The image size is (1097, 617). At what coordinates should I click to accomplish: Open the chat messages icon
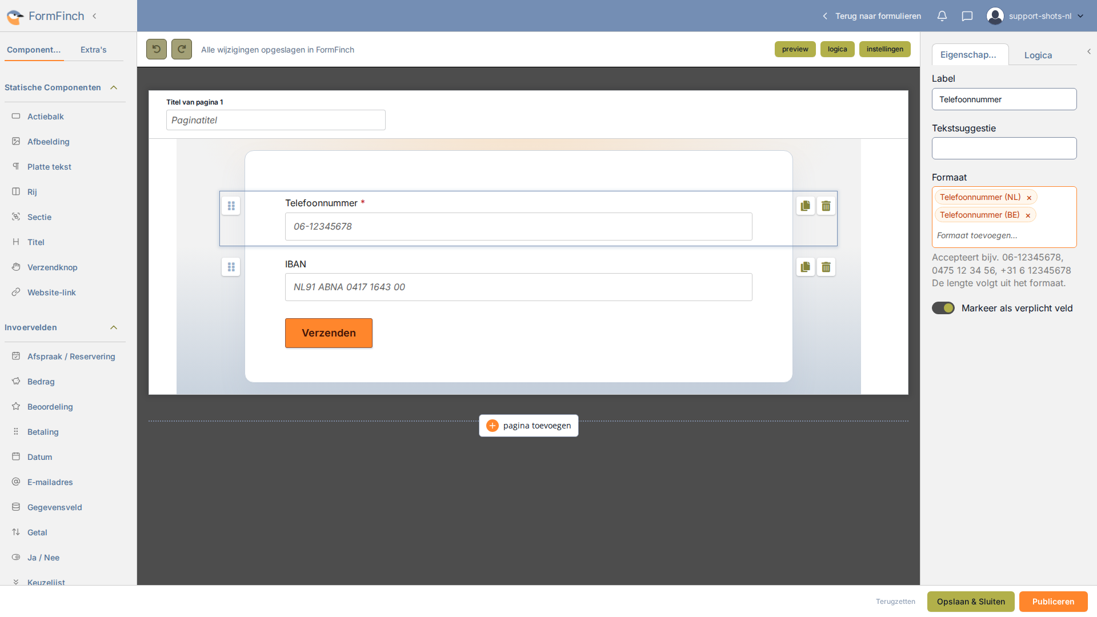click(x=967, y=16)
